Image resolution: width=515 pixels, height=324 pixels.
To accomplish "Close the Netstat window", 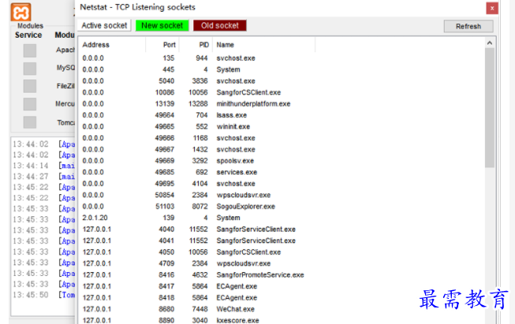I will (491, 8).
